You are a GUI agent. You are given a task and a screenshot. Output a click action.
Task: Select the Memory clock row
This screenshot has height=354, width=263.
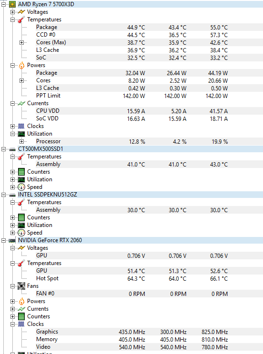(x=149, y=339)
